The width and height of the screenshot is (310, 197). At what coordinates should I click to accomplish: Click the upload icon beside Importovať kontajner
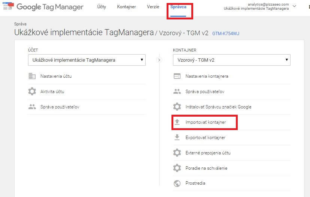177,122
